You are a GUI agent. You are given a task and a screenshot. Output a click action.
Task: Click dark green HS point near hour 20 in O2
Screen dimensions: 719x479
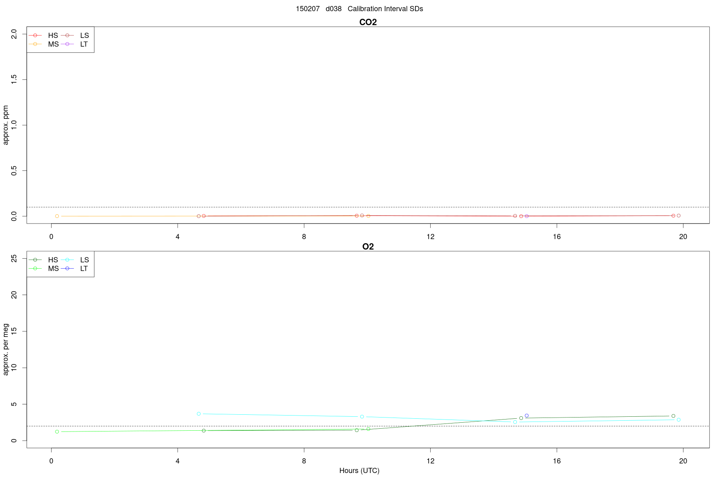coord(673,416)
